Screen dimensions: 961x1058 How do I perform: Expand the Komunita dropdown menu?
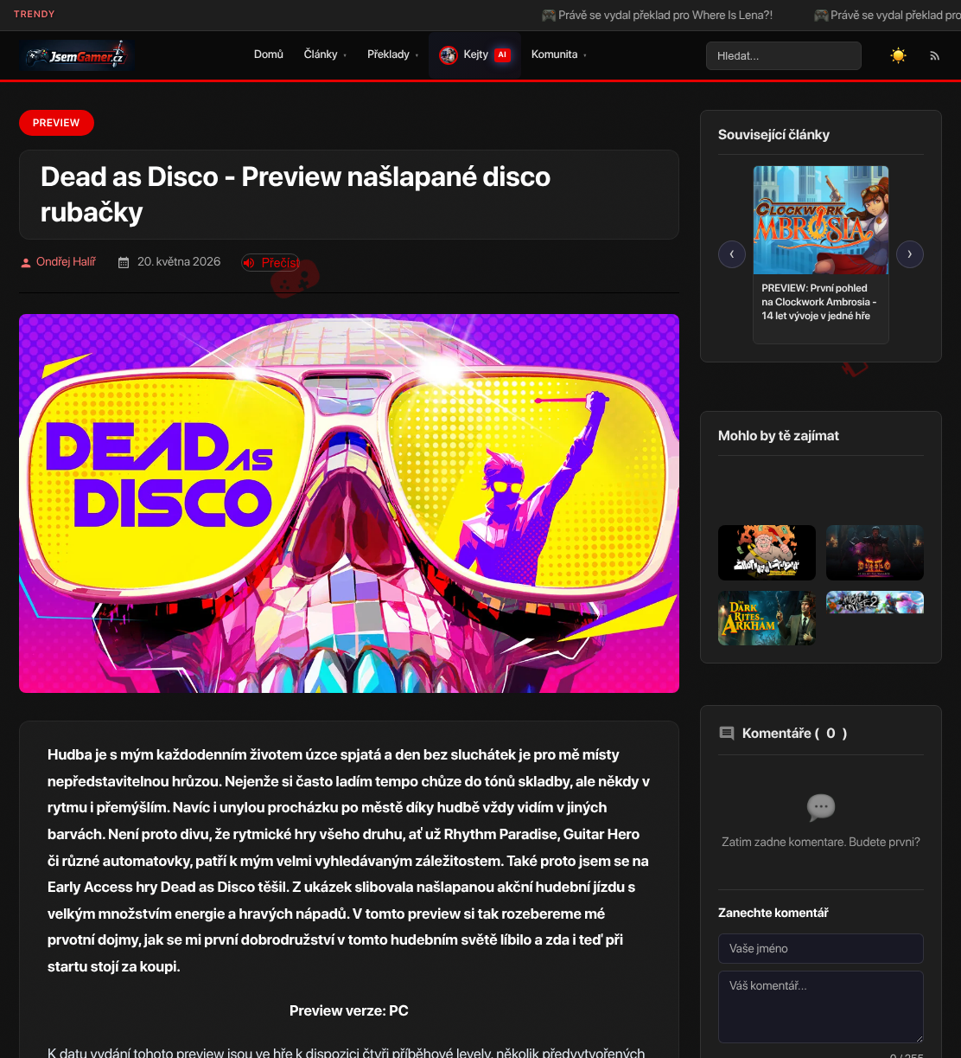pos(558,55)
